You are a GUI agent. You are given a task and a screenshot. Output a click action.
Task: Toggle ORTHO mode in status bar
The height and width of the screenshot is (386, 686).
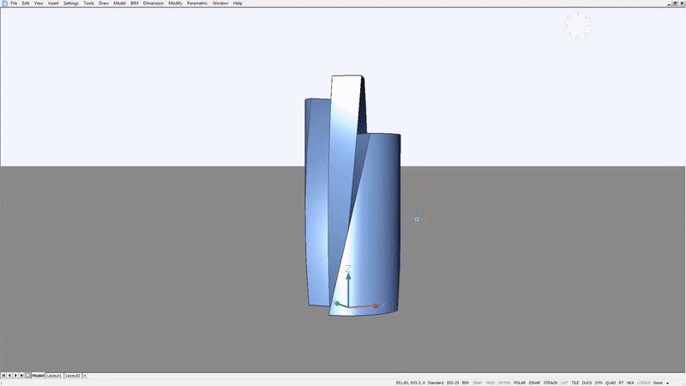(504, 383)
